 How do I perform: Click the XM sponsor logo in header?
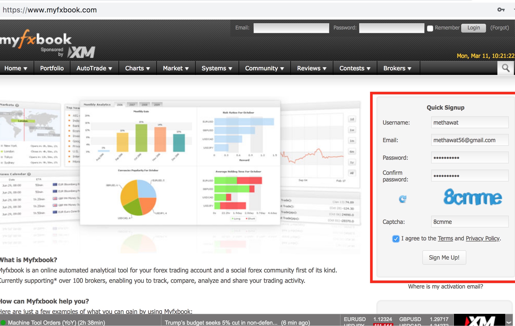tap(82, 52)
